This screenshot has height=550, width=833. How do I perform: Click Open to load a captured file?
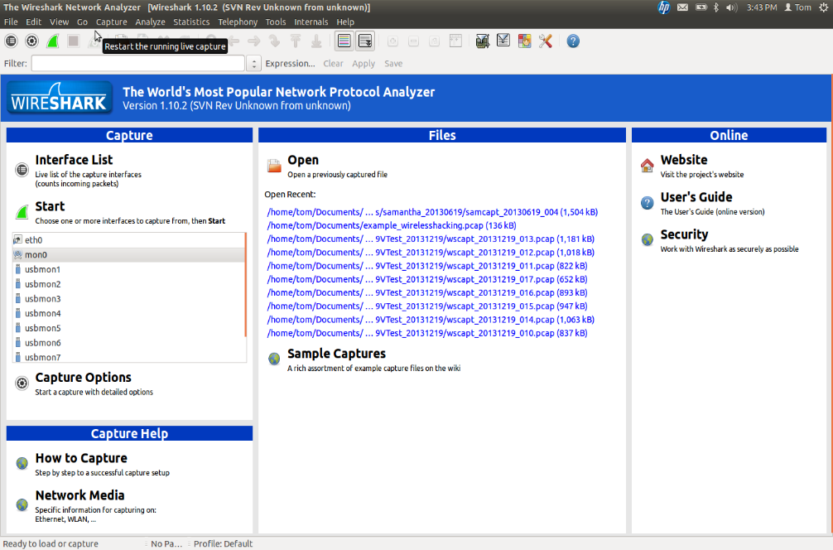(303, 160)
